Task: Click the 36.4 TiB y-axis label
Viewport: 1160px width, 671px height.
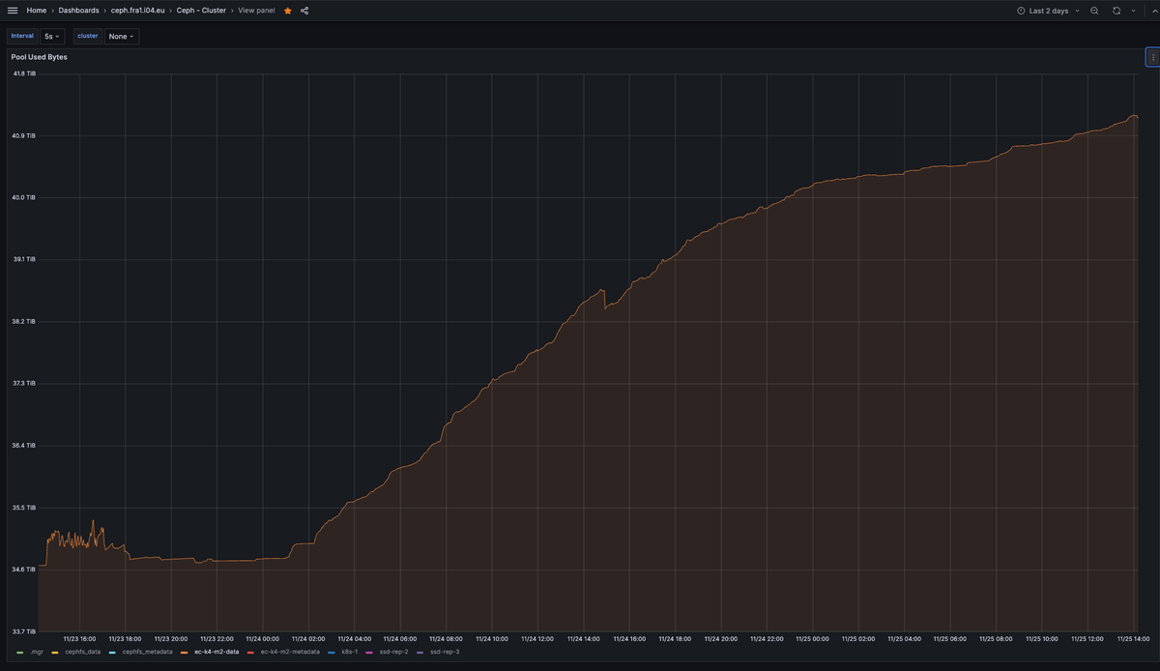Action: (x=23, y=446)
